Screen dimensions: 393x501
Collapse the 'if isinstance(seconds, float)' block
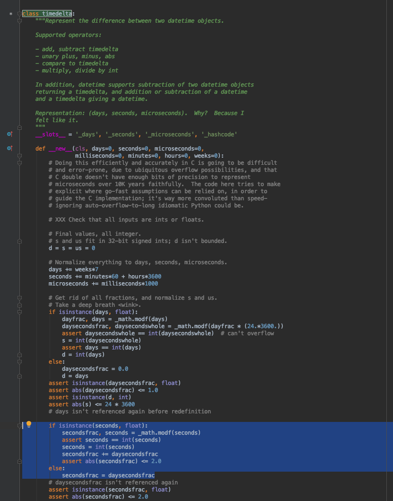[19, 426]
